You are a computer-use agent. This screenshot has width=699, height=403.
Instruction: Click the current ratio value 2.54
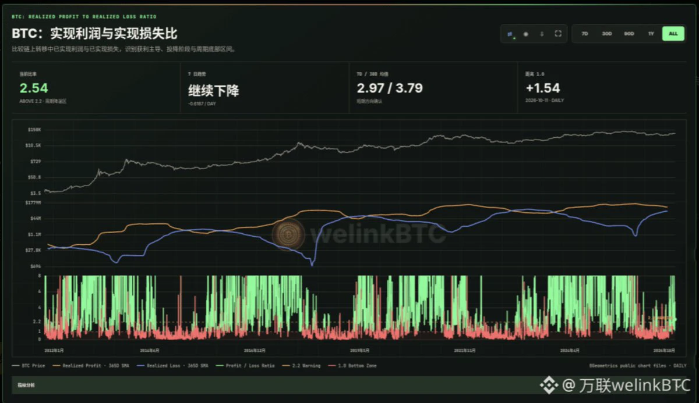pyautogui.click(x=34, y=88)
